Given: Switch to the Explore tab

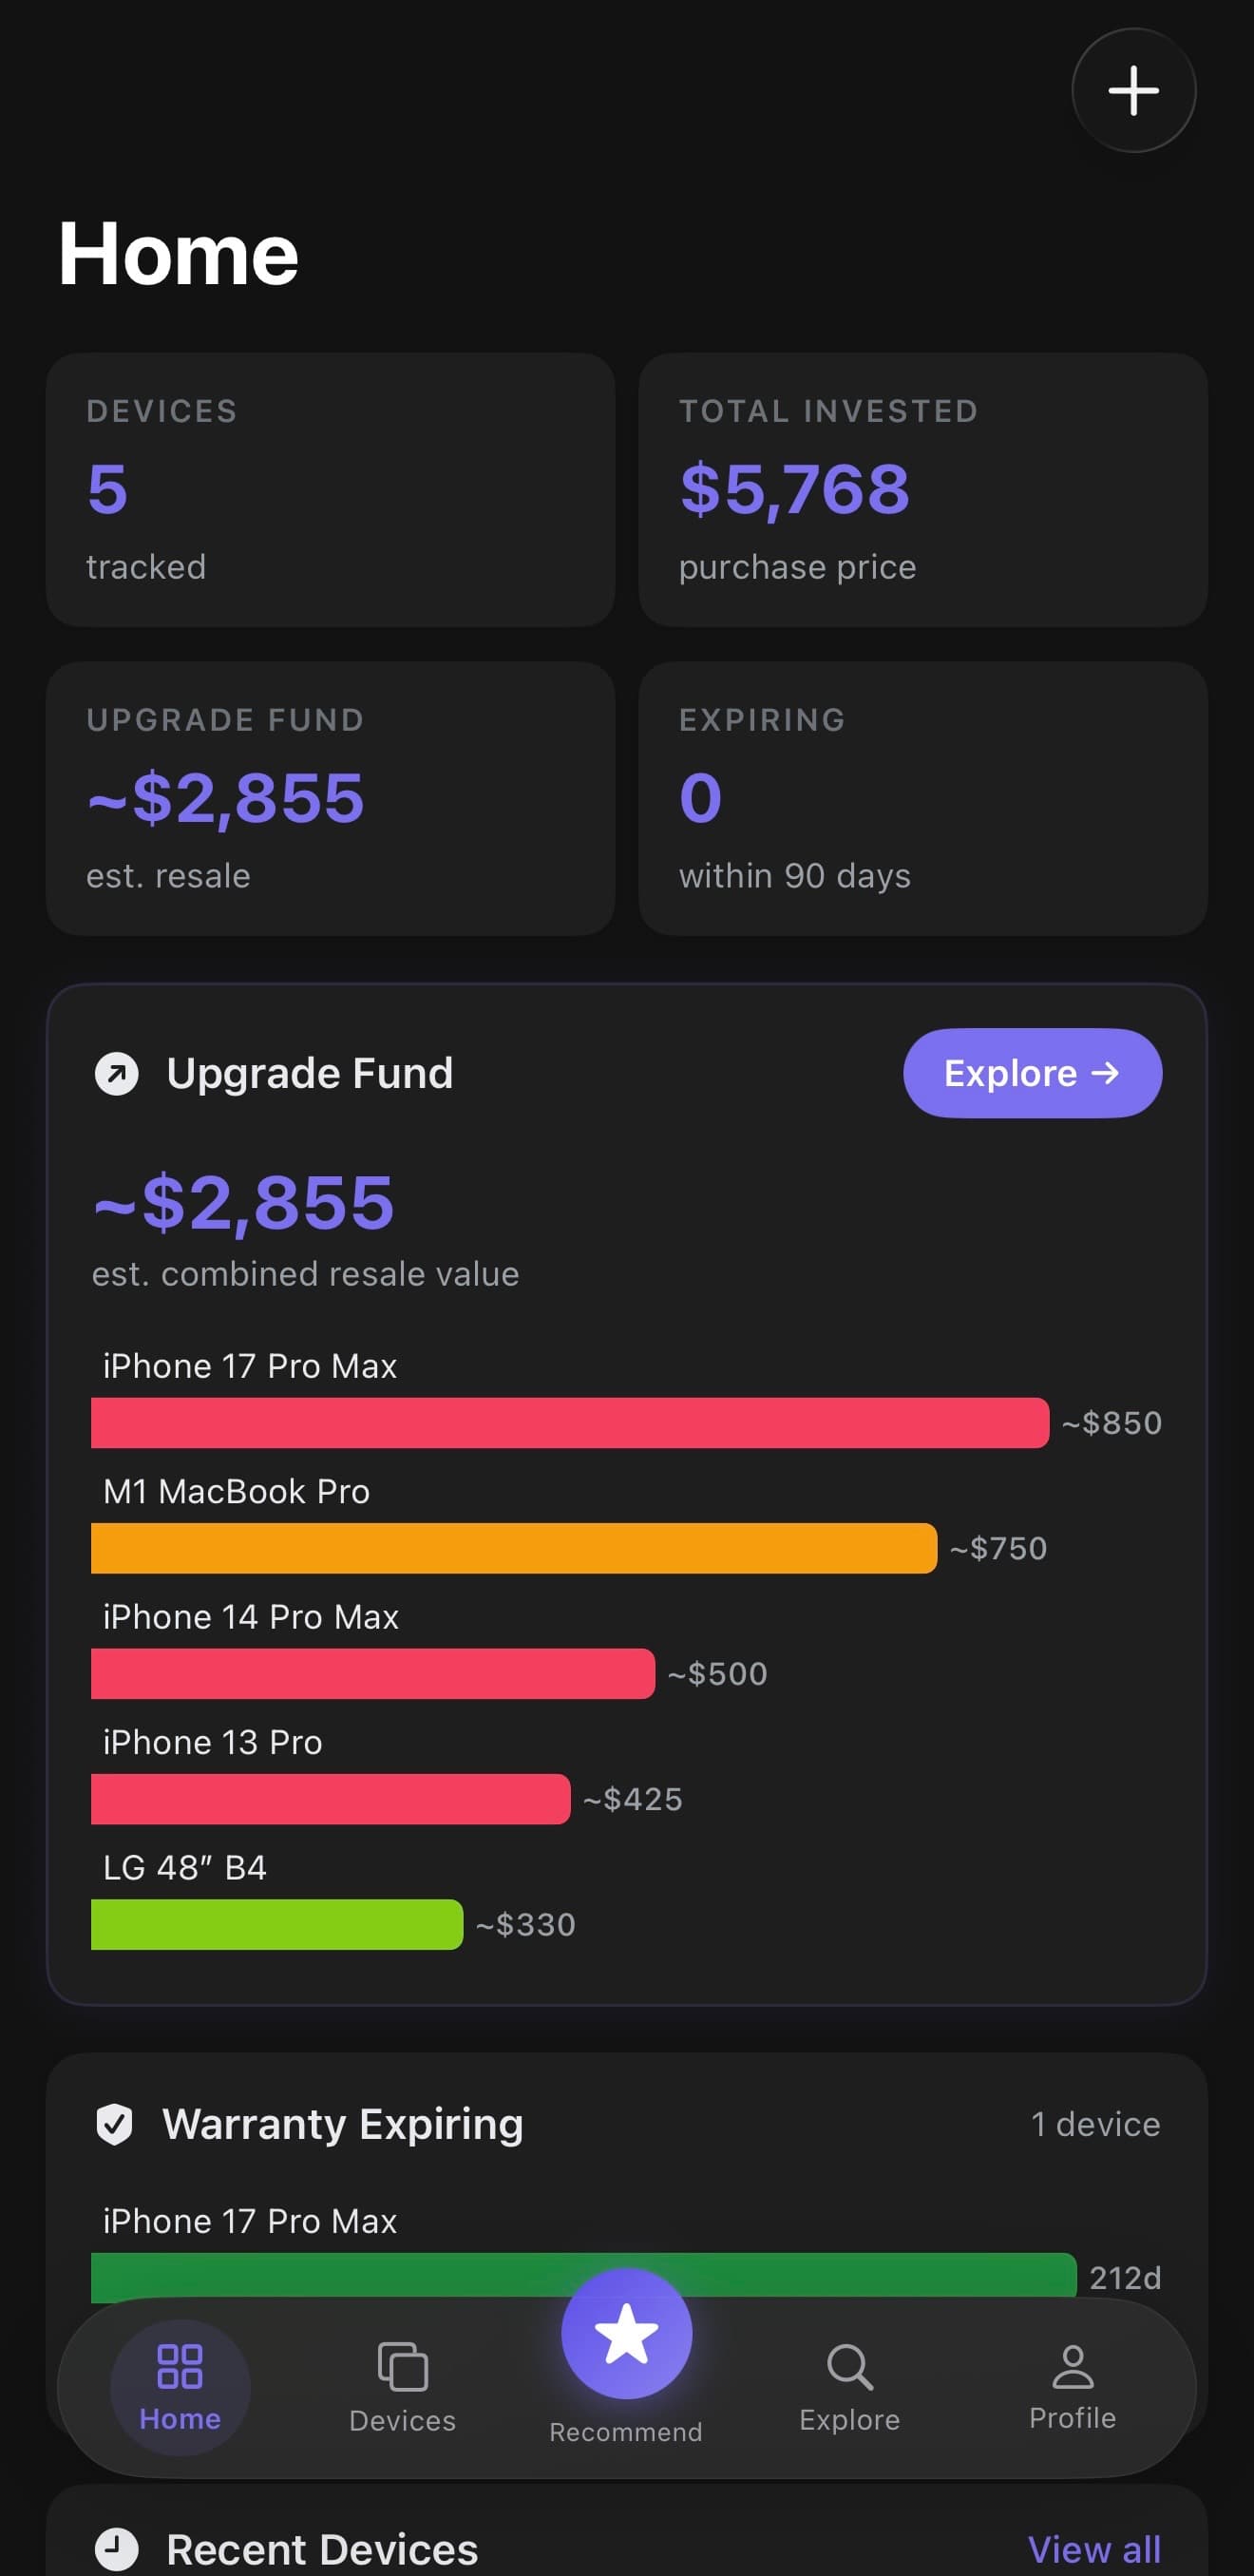Looking at the screenshot, I should 849,2388.
